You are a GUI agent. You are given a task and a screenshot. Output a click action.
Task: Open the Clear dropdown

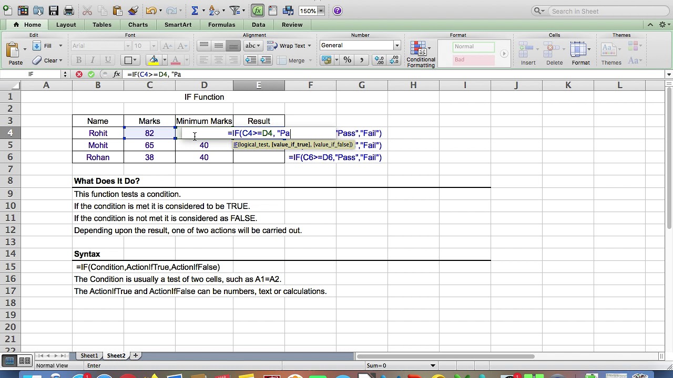pos(60,60)
